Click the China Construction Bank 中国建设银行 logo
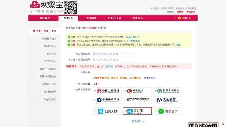 click(108, 99)
